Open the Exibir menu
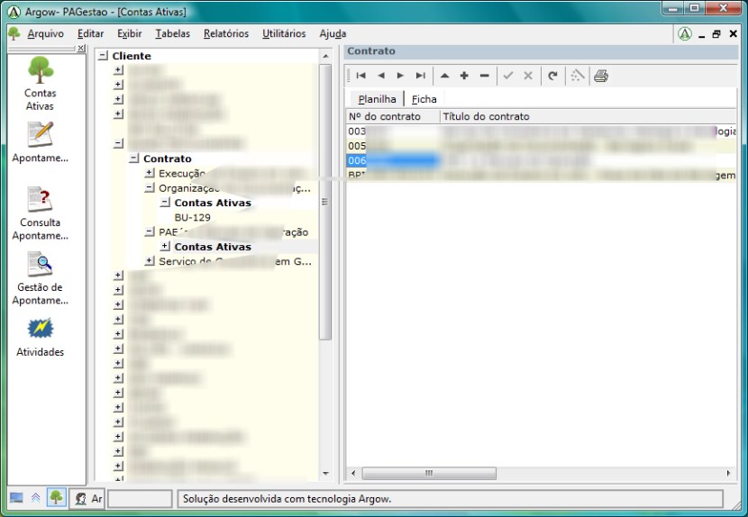The height and width of the screenshot is (517, 748). point(129,34)
